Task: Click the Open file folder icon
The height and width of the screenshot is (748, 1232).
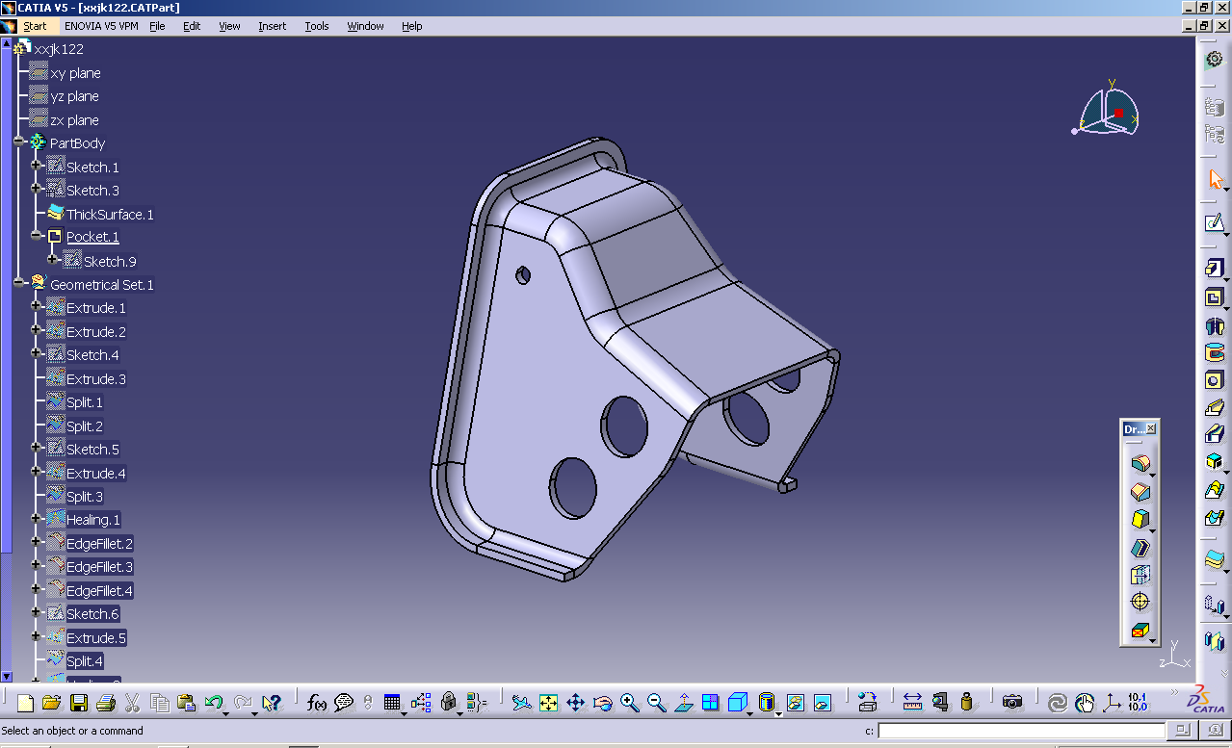Action: click(x=52, y=704)
